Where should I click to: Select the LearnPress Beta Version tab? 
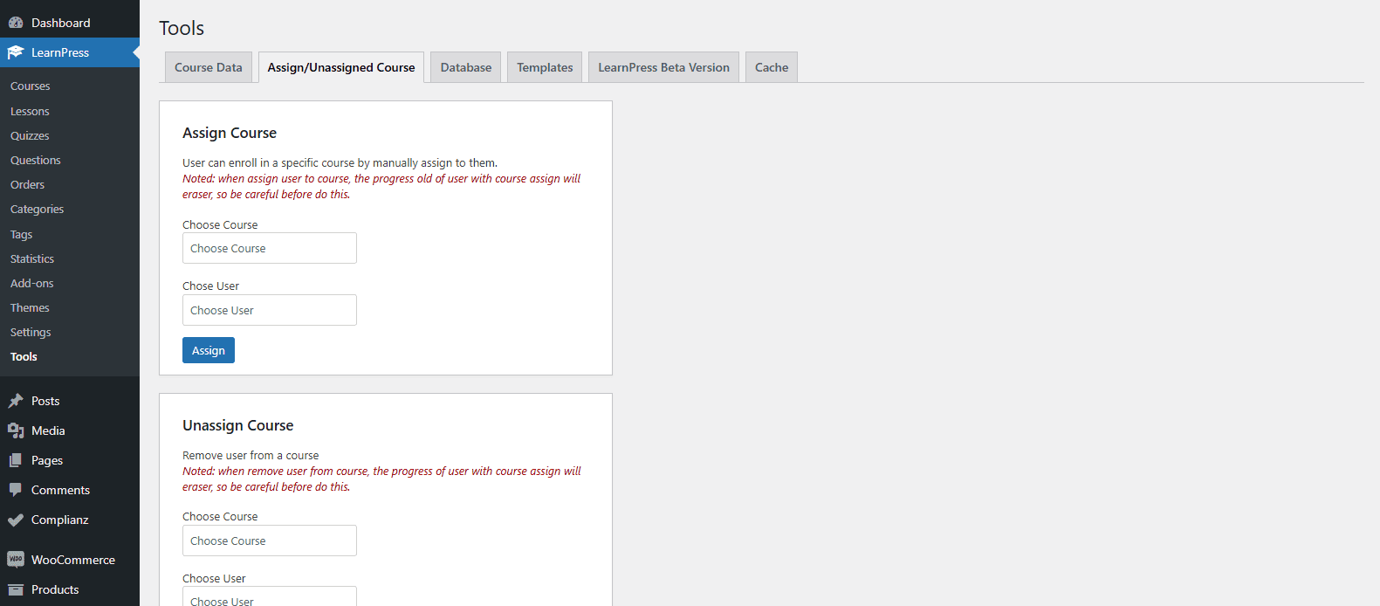pyautogui.click(x=663, y=67)
